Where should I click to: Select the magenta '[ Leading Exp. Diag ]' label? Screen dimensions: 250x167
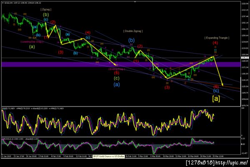coord(32,42)
